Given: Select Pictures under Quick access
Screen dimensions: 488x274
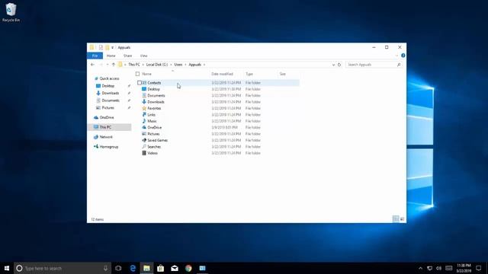Looking at the screenshot, I should [x=105, y=108].
